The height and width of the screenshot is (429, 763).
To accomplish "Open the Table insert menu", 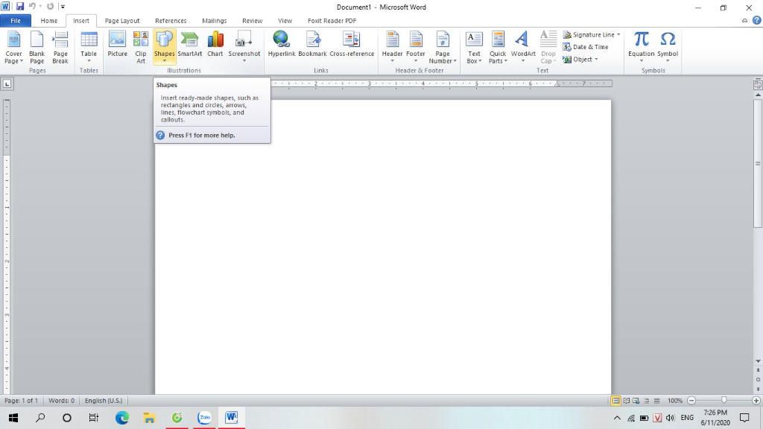I will coord(89,47).
